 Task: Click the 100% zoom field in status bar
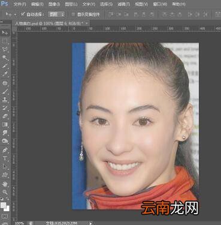pyautogui.click(x=19, y=223)
